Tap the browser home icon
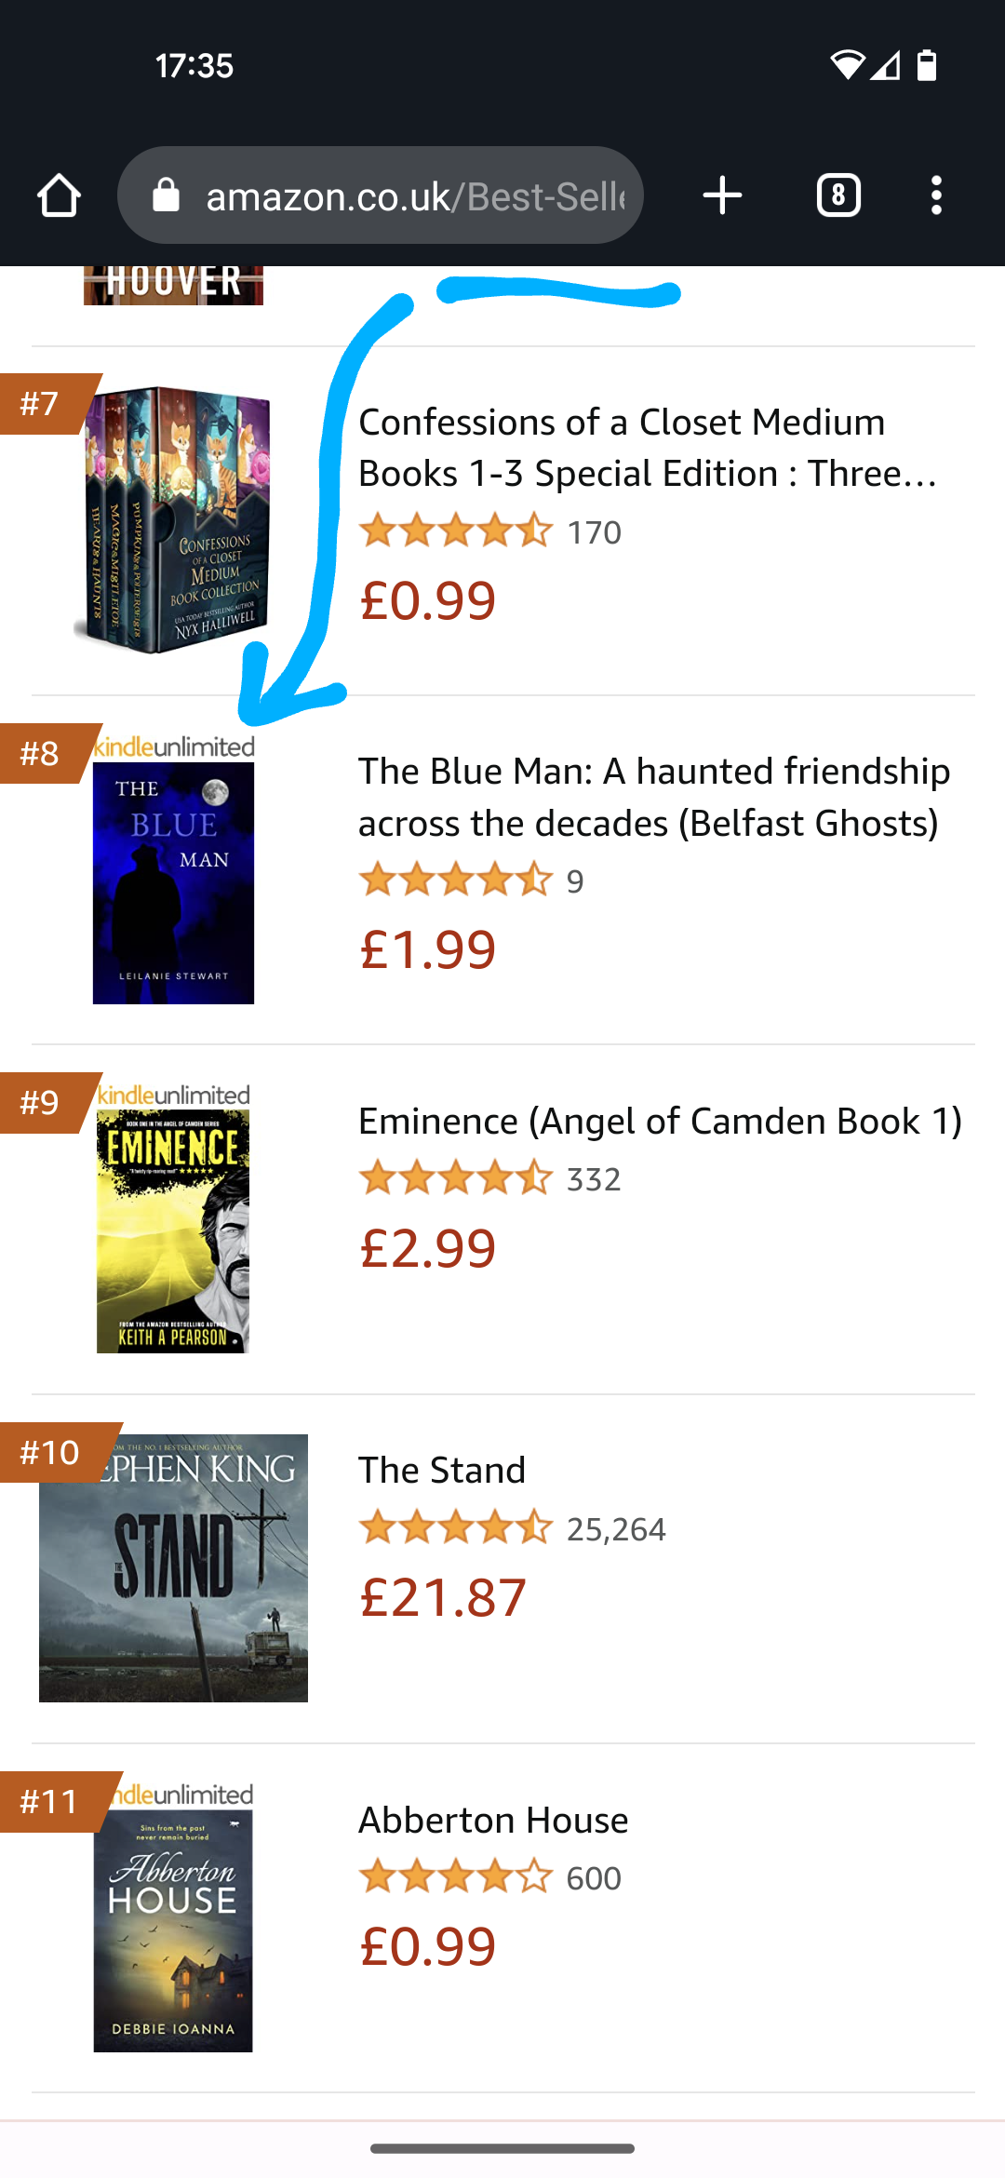This screenshot has height=2178, width=1005. [59, 195]
